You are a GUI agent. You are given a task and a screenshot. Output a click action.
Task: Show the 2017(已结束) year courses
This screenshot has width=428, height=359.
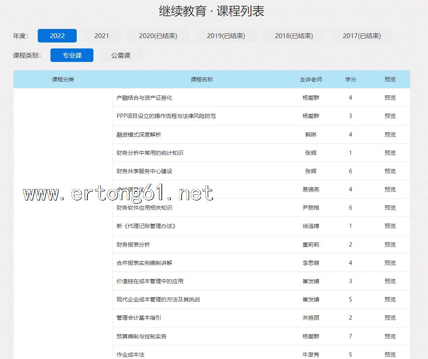tap(362, 36)
